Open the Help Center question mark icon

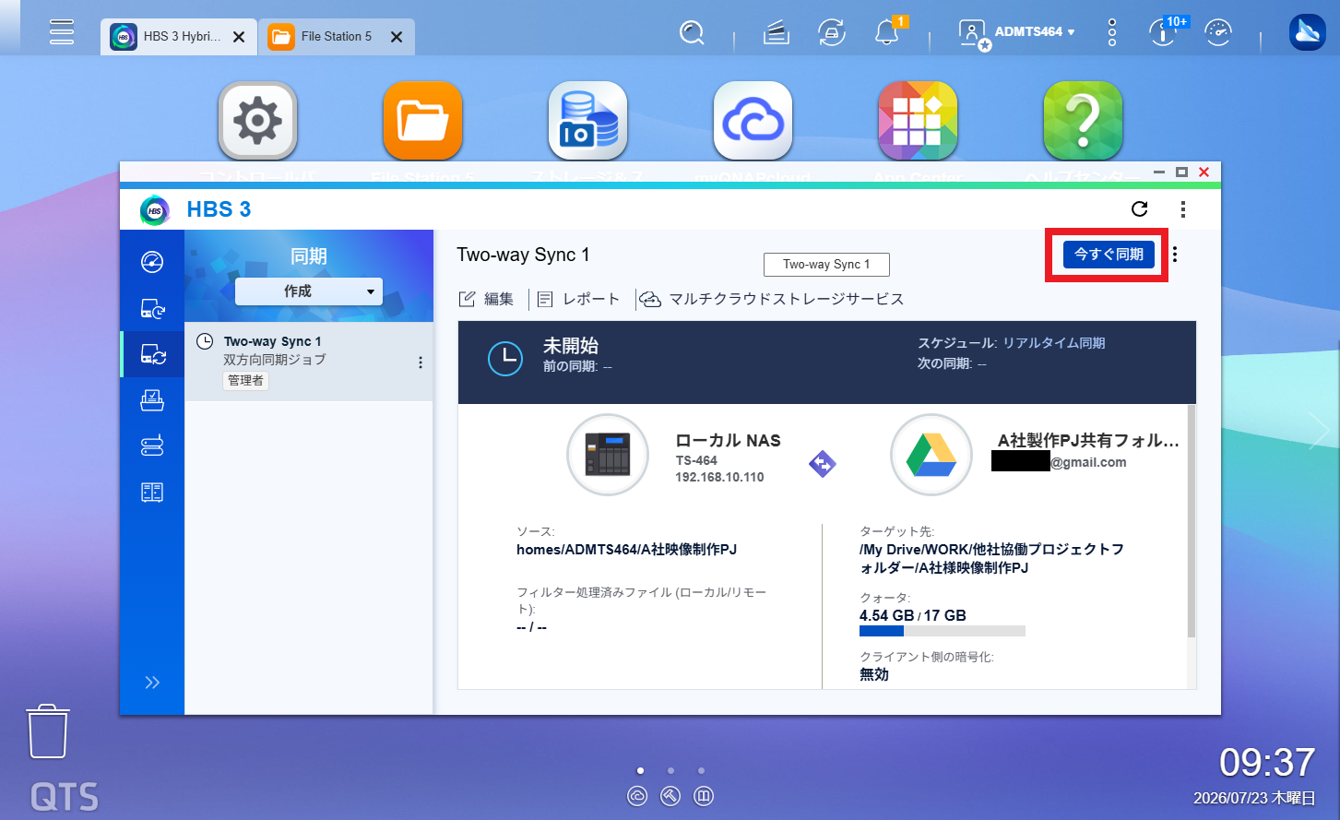click(x=1083, y=121)
